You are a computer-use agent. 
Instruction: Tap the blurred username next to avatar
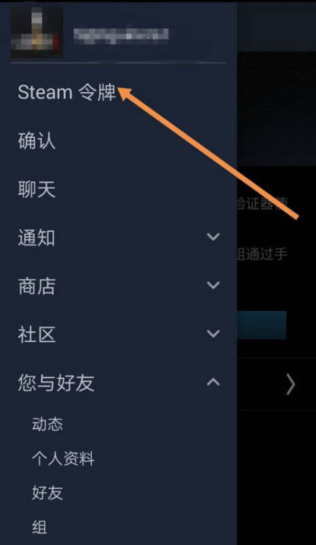point(121,36)
